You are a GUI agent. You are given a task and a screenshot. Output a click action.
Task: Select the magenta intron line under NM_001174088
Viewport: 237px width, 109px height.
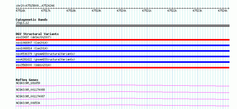(122, 92)
